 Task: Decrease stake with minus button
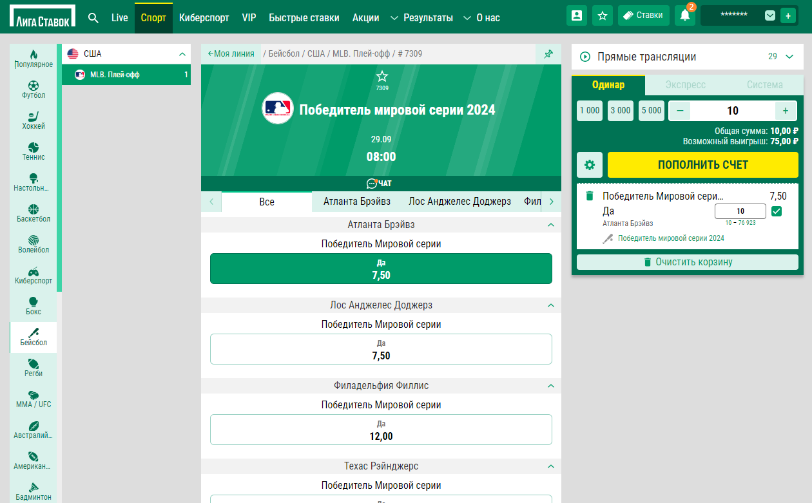point(680,111)
